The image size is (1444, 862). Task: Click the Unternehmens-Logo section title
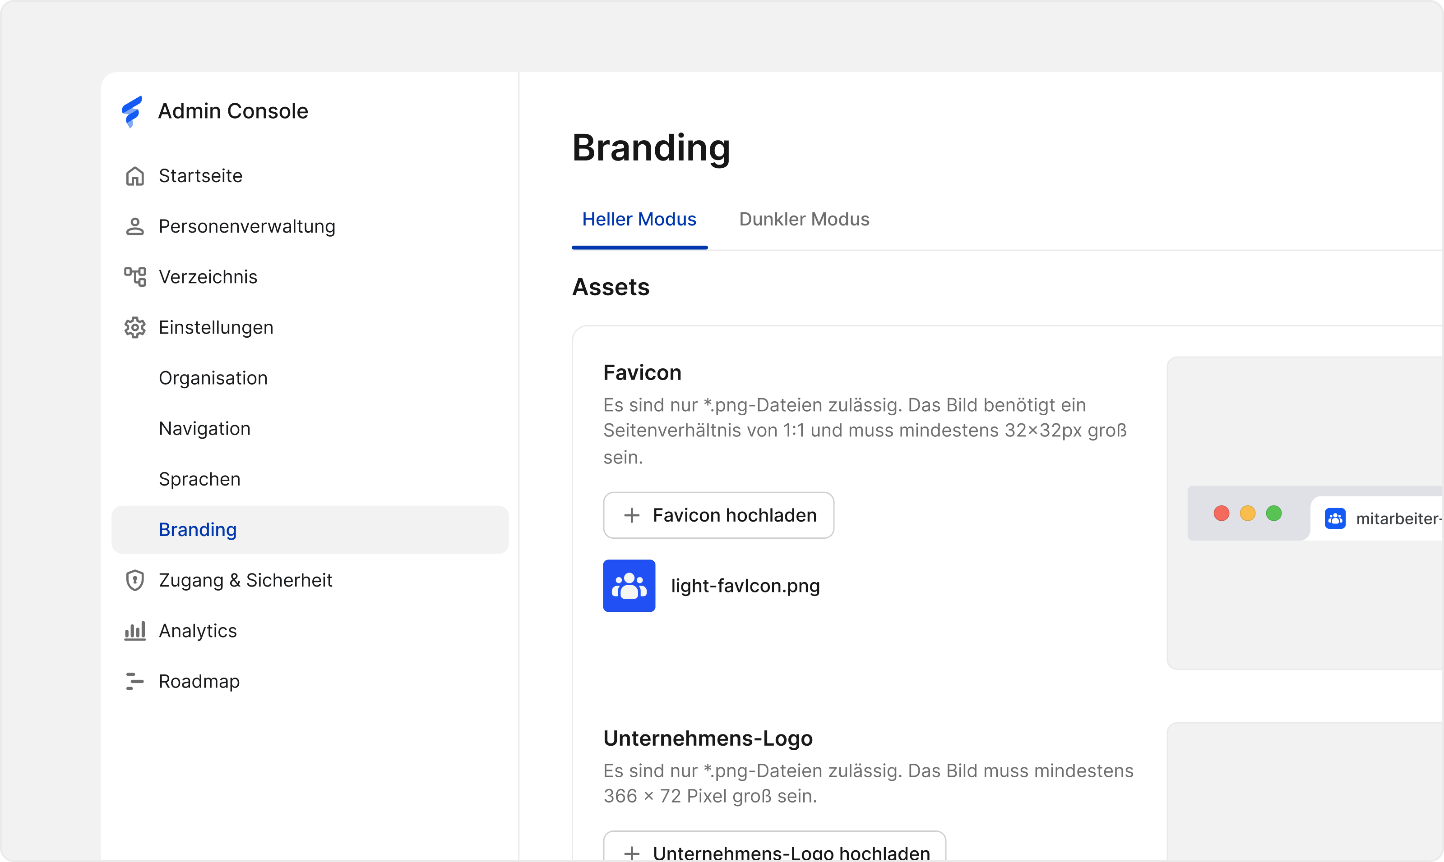[708, 739]
